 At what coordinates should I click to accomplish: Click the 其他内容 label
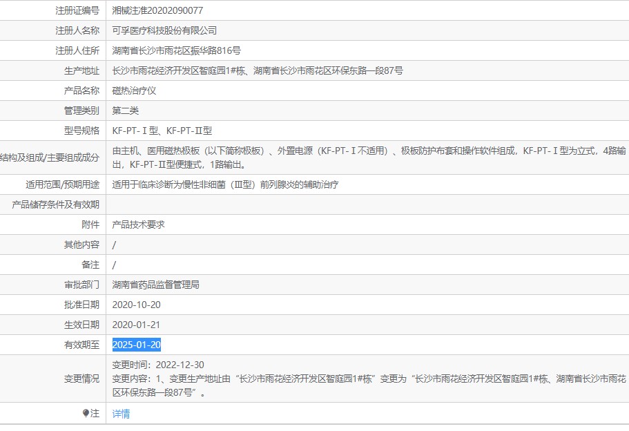82,245
